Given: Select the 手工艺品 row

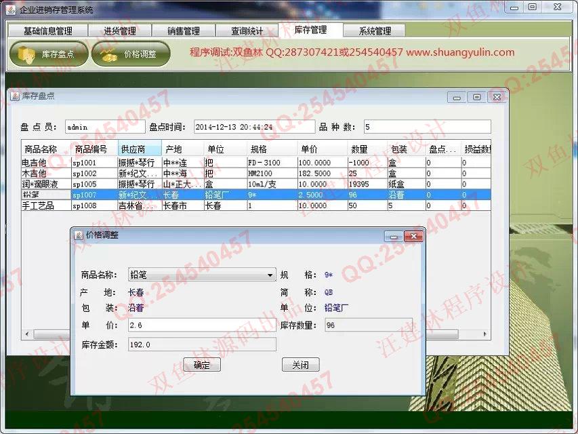Looking at the screenshot, I should 256,205.
